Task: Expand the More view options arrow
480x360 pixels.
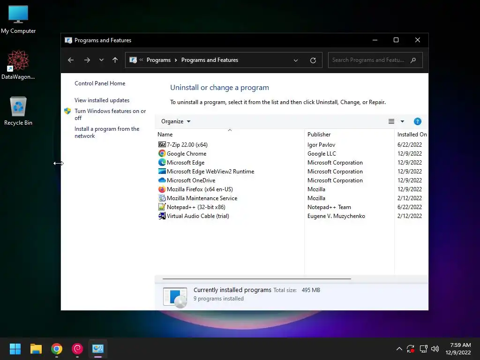Action: click(x=402, y=121)
